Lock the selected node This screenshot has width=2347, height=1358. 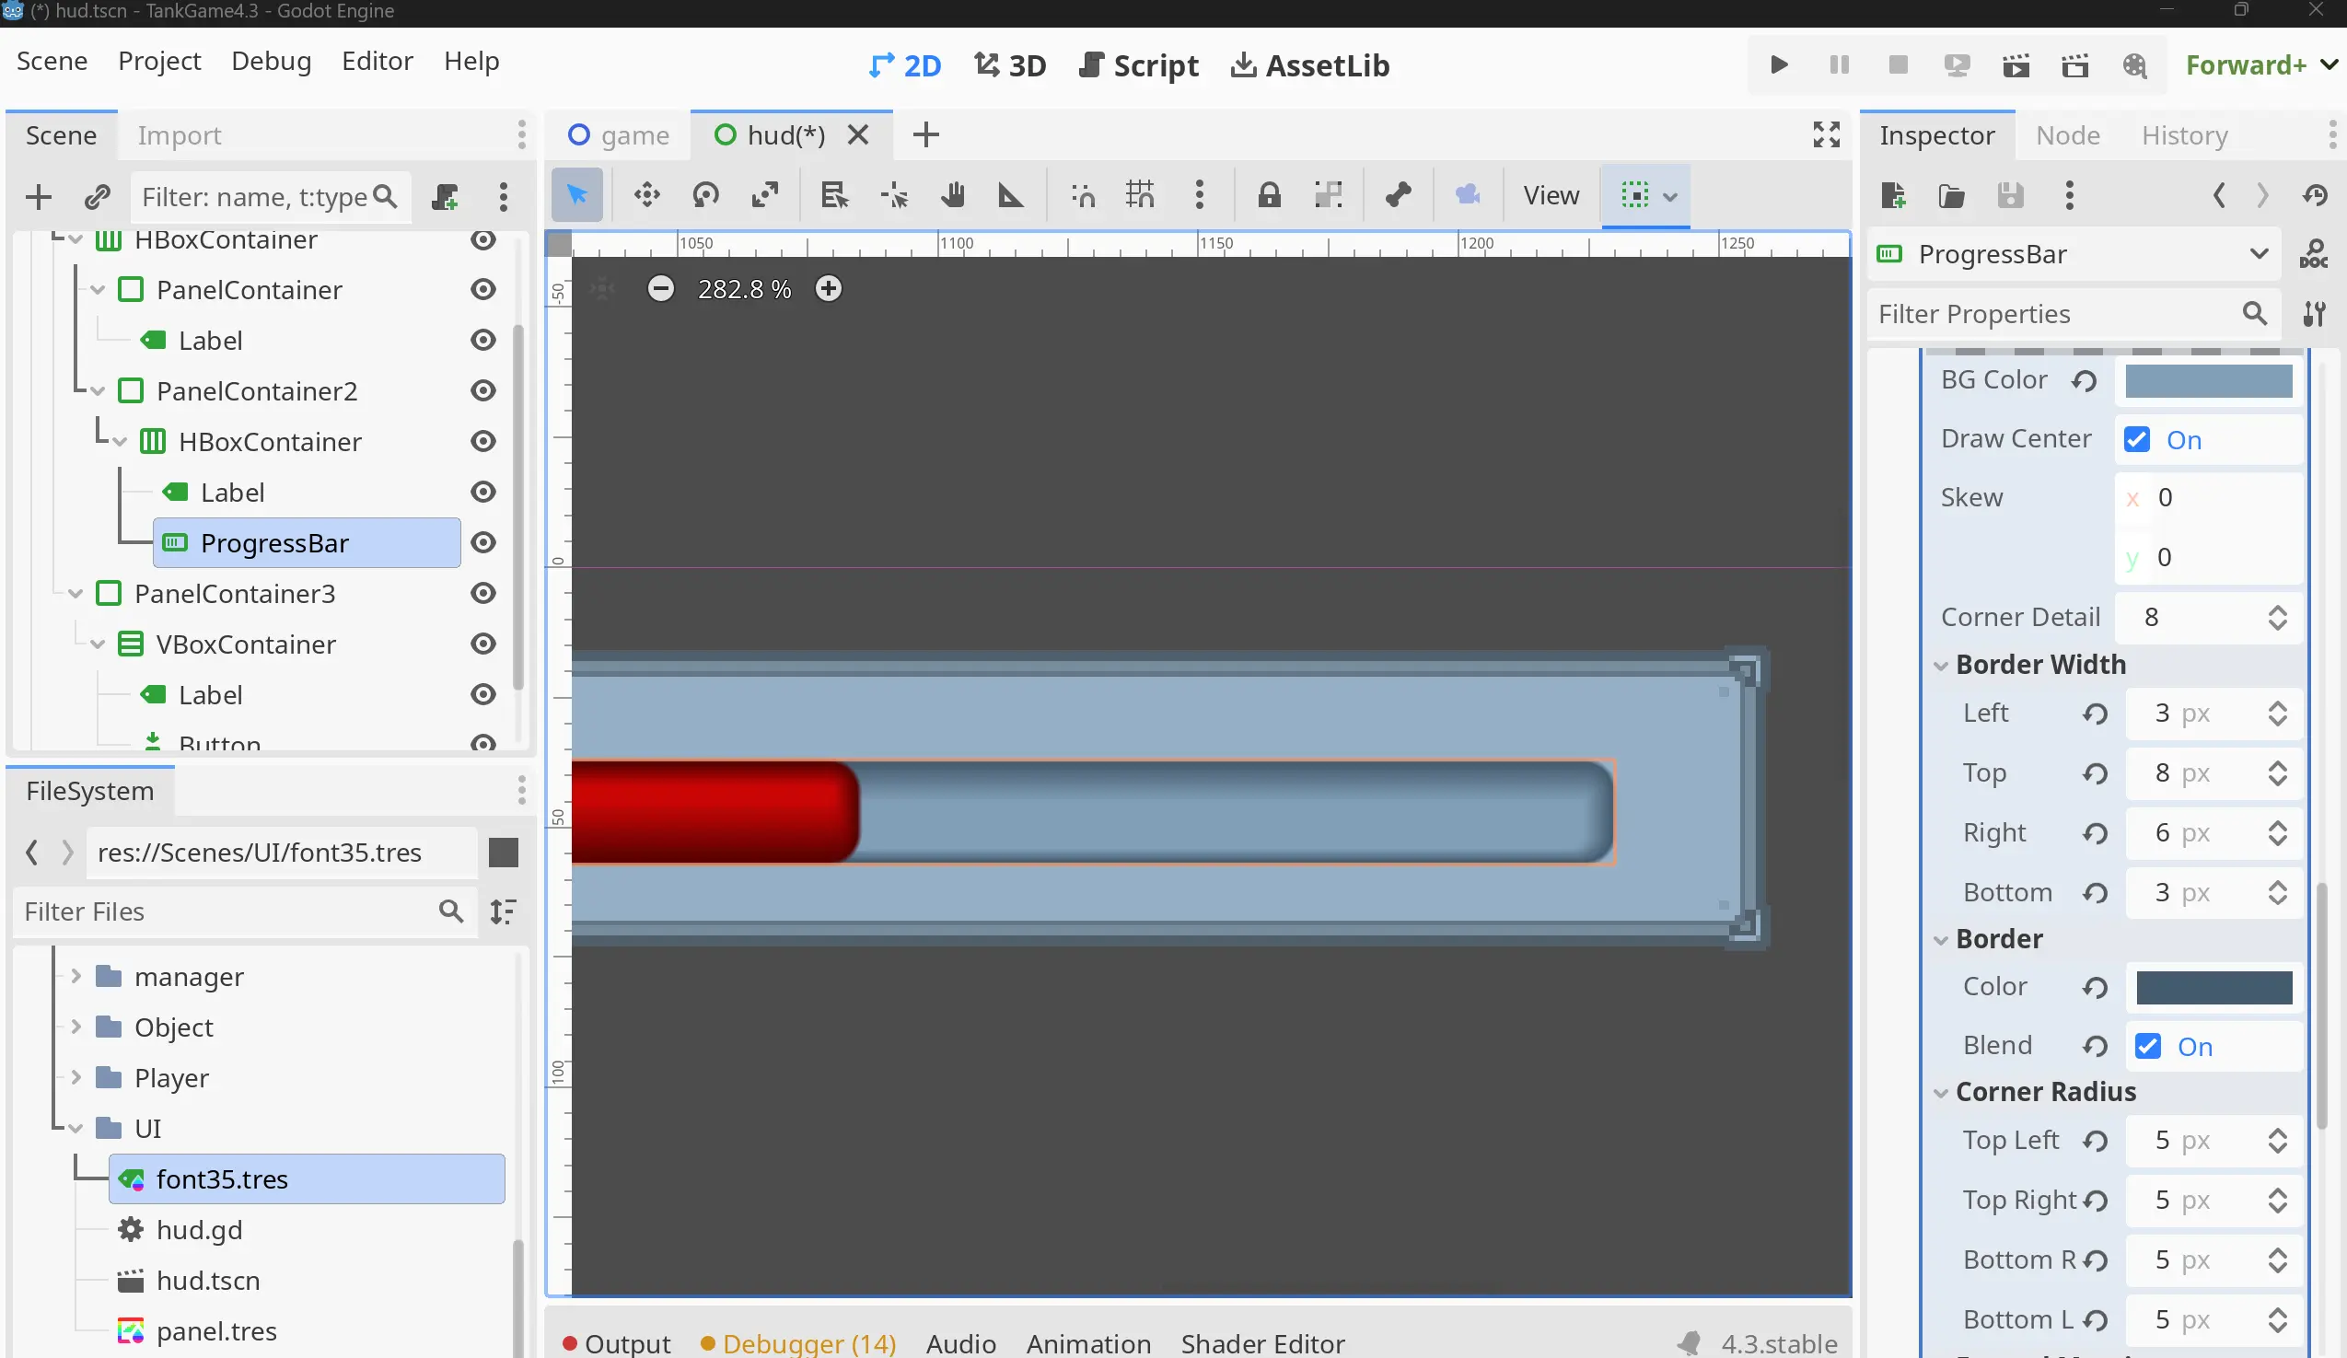coord(1270,195)
